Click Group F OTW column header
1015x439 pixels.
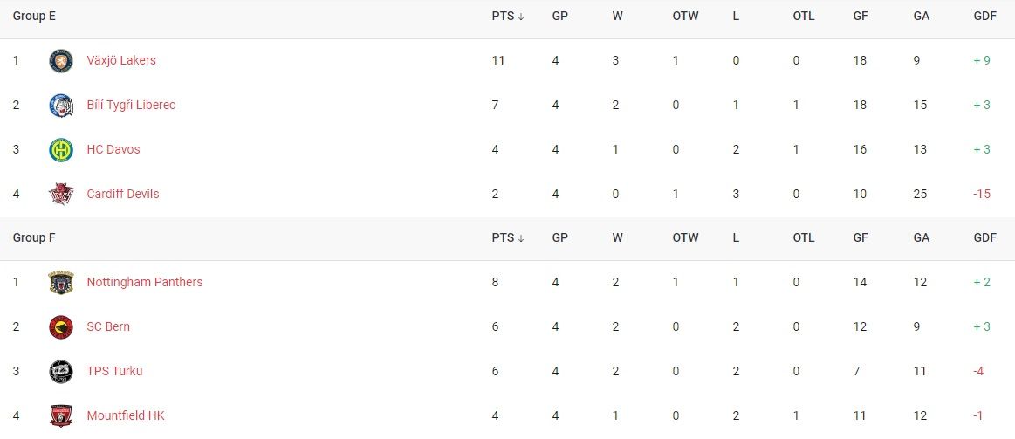685,237
